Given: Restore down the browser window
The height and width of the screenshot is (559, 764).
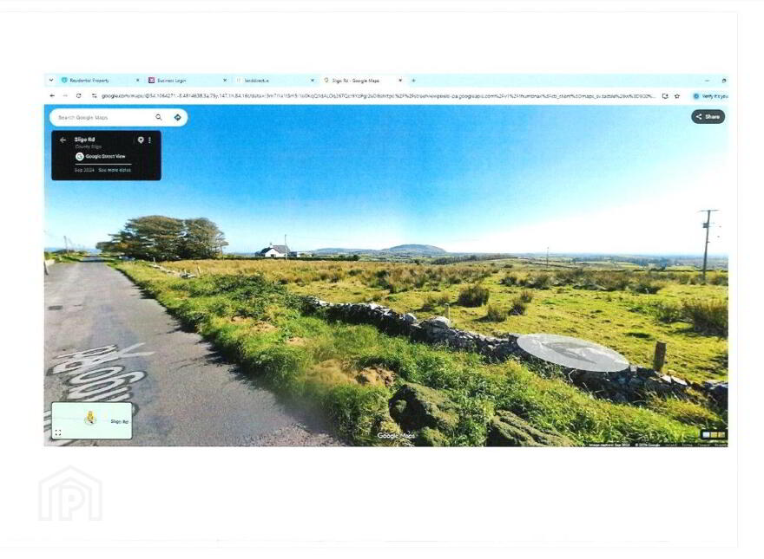Looking at the screenshot, I should tap(723, 81).
